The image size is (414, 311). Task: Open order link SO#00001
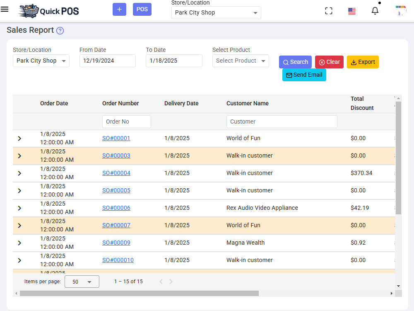point(116,138)
